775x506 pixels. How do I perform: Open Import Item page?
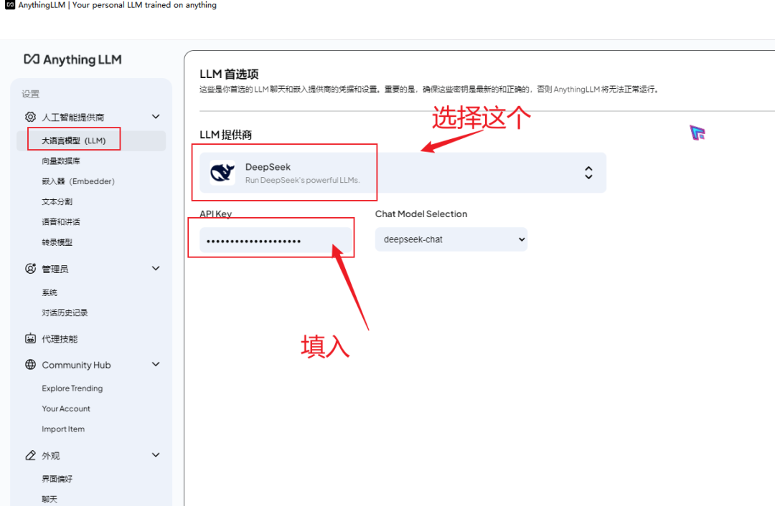(63, 429)
